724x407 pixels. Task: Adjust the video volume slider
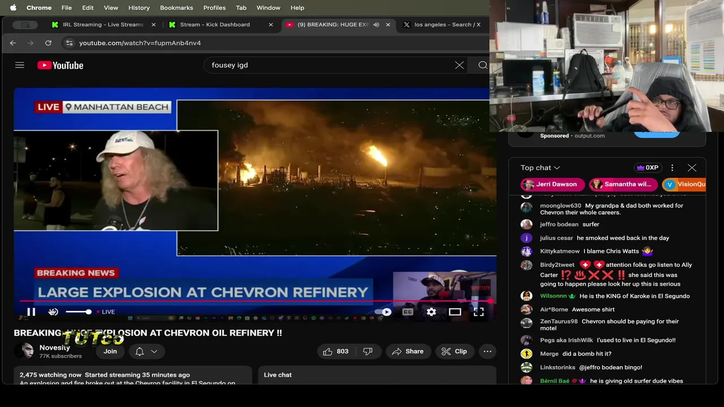pos(78,311)
